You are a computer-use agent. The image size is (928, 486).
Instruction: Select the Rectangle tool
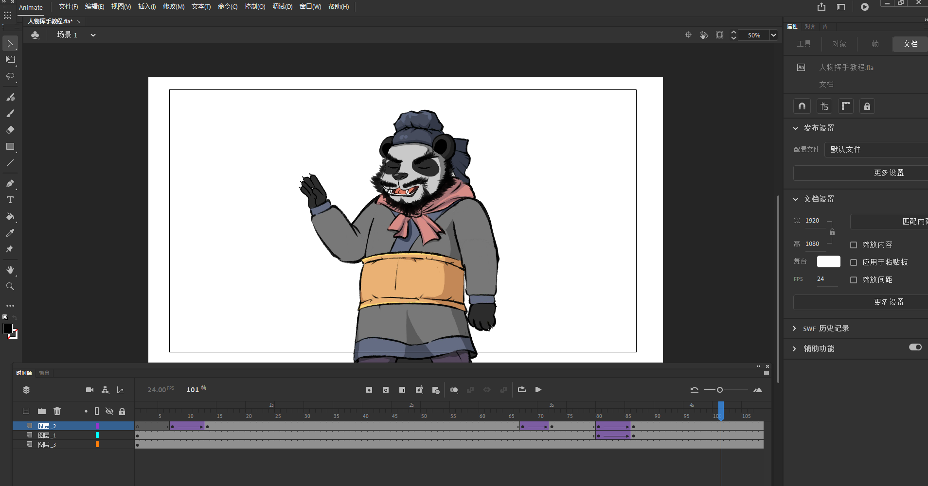(10, 146)
